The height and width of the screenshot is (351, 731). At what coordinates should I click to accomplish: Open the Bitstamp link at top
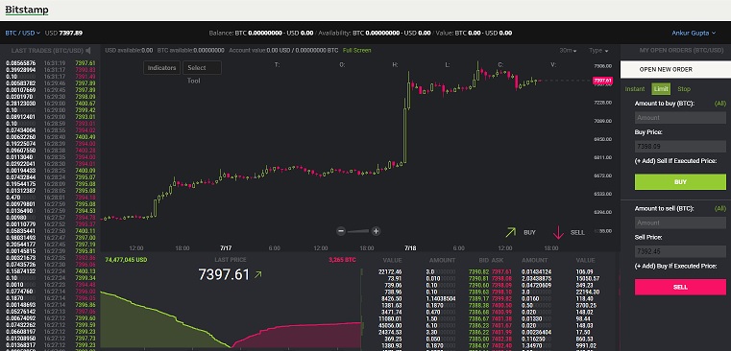pos(27,10)
